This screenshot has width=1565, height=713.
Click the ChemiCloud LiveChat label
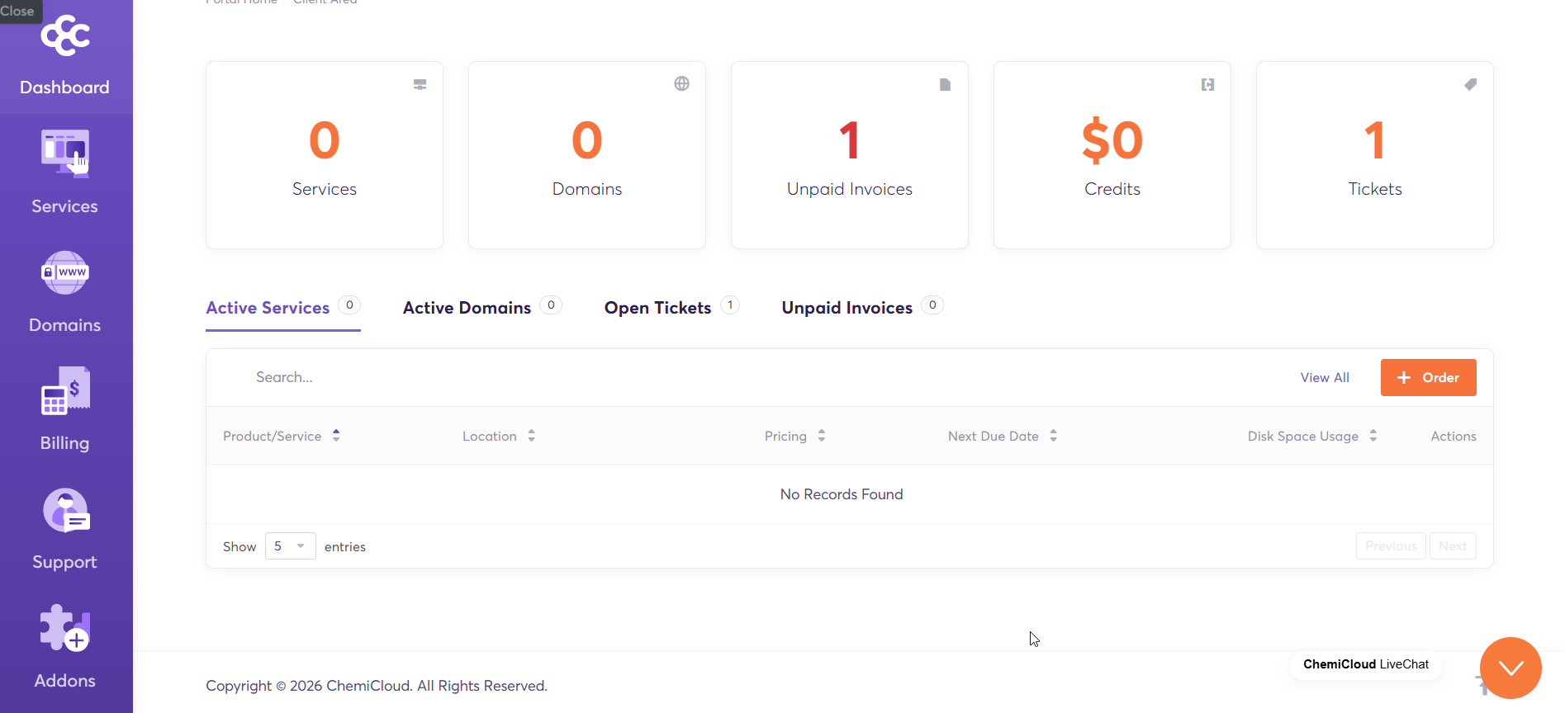[x=1366, y=664]
